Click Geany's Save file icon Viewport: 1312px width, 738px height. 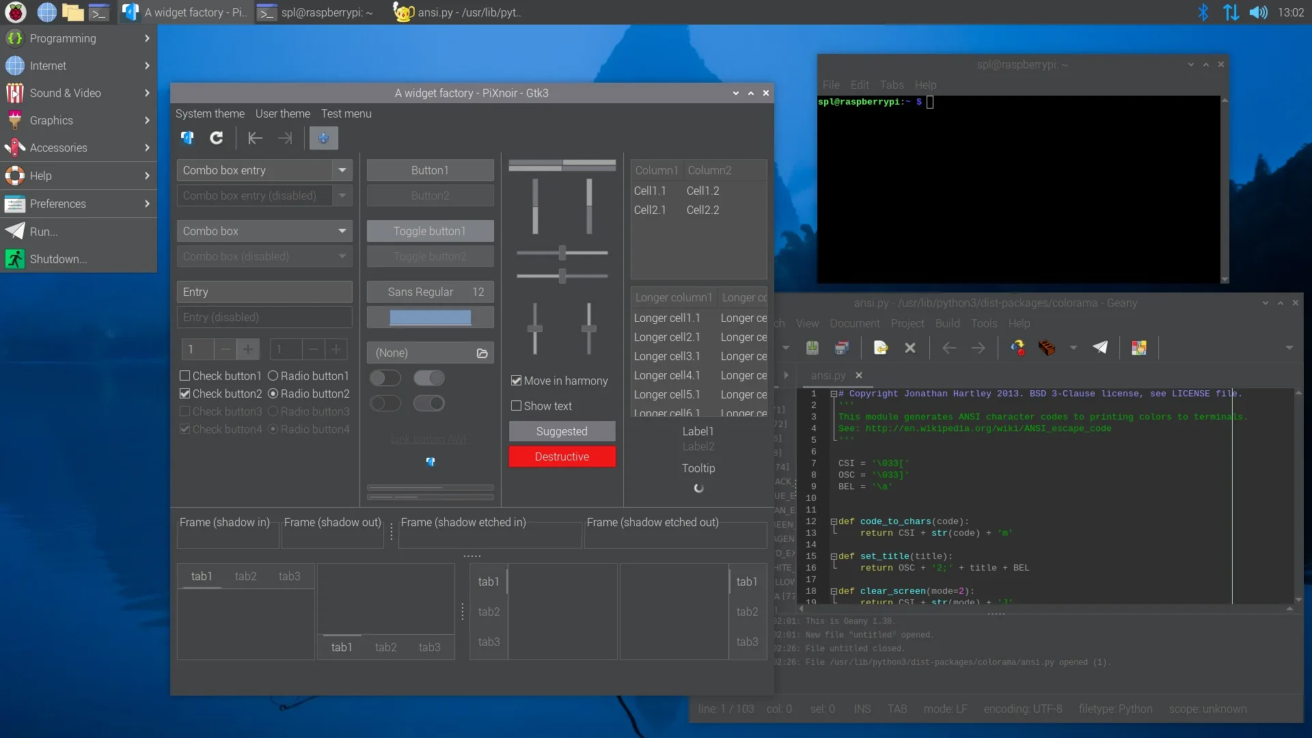812,348
